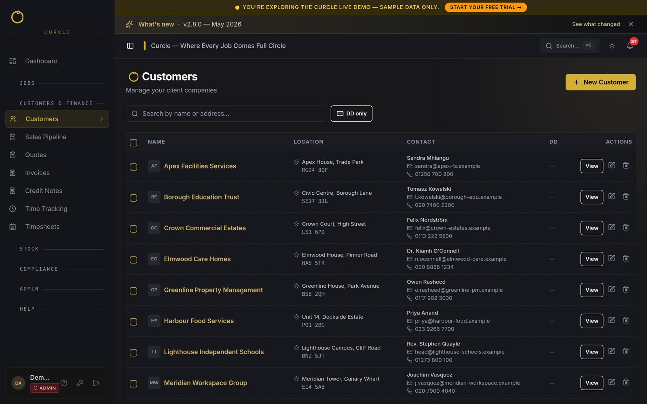Open the Quotes page

pyautogui.click(x=57, y=155)
